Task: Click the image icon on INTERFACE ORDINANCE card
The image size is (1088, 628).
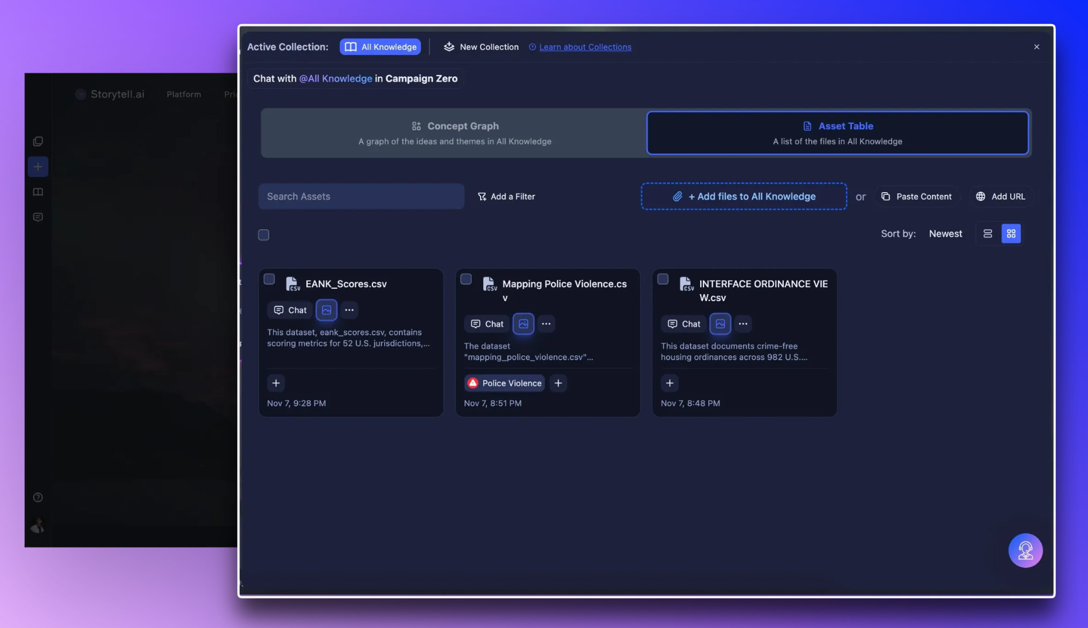Action: click(x=720, y=324)
